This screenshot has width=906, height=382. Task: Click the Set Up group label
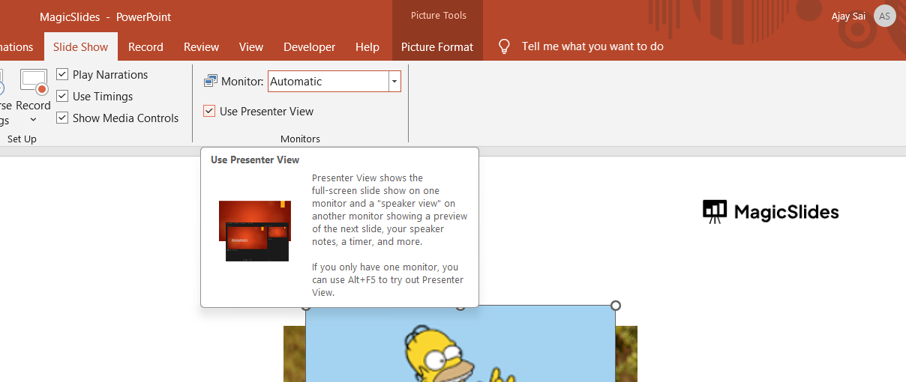click(22, 139)
